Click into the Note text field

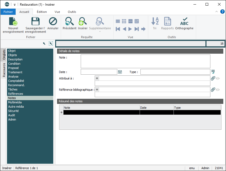click(145, 61)
